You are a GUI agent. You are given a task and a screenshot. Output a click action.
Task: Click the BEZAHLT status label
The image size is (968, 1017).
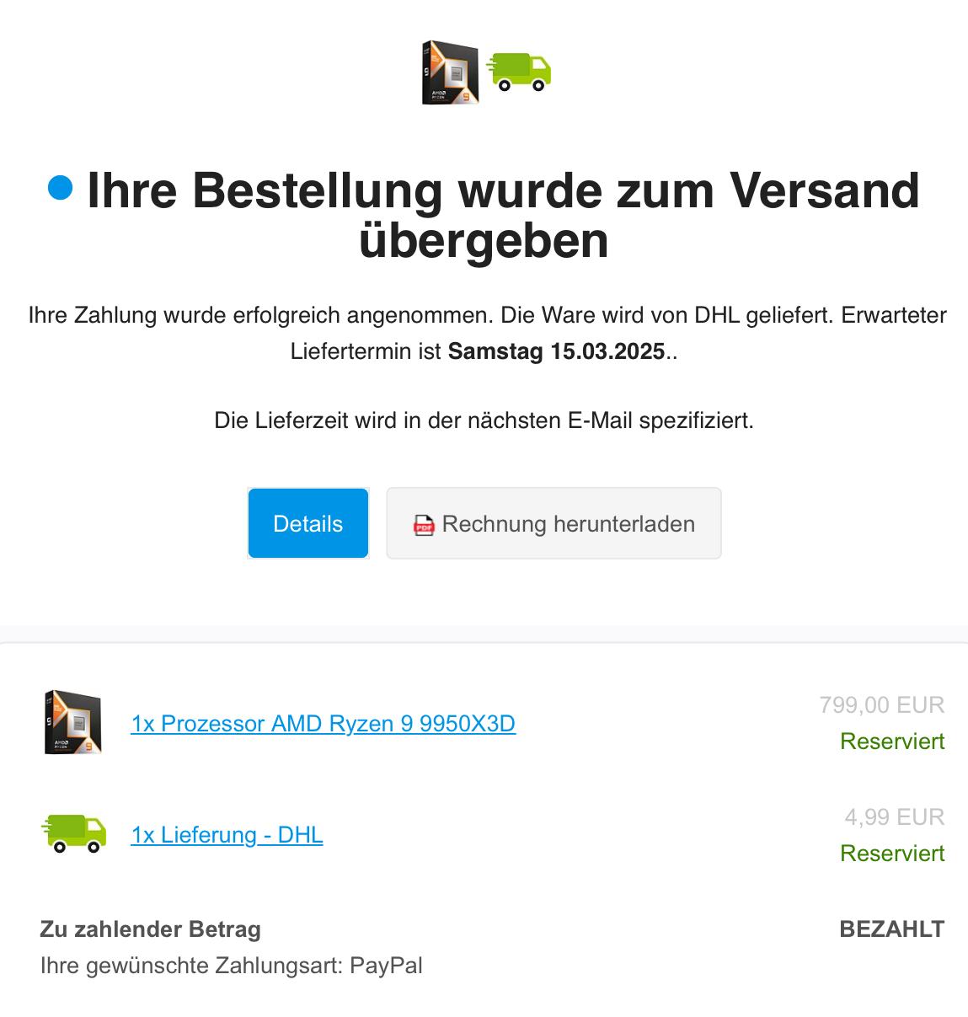(892, 929)
